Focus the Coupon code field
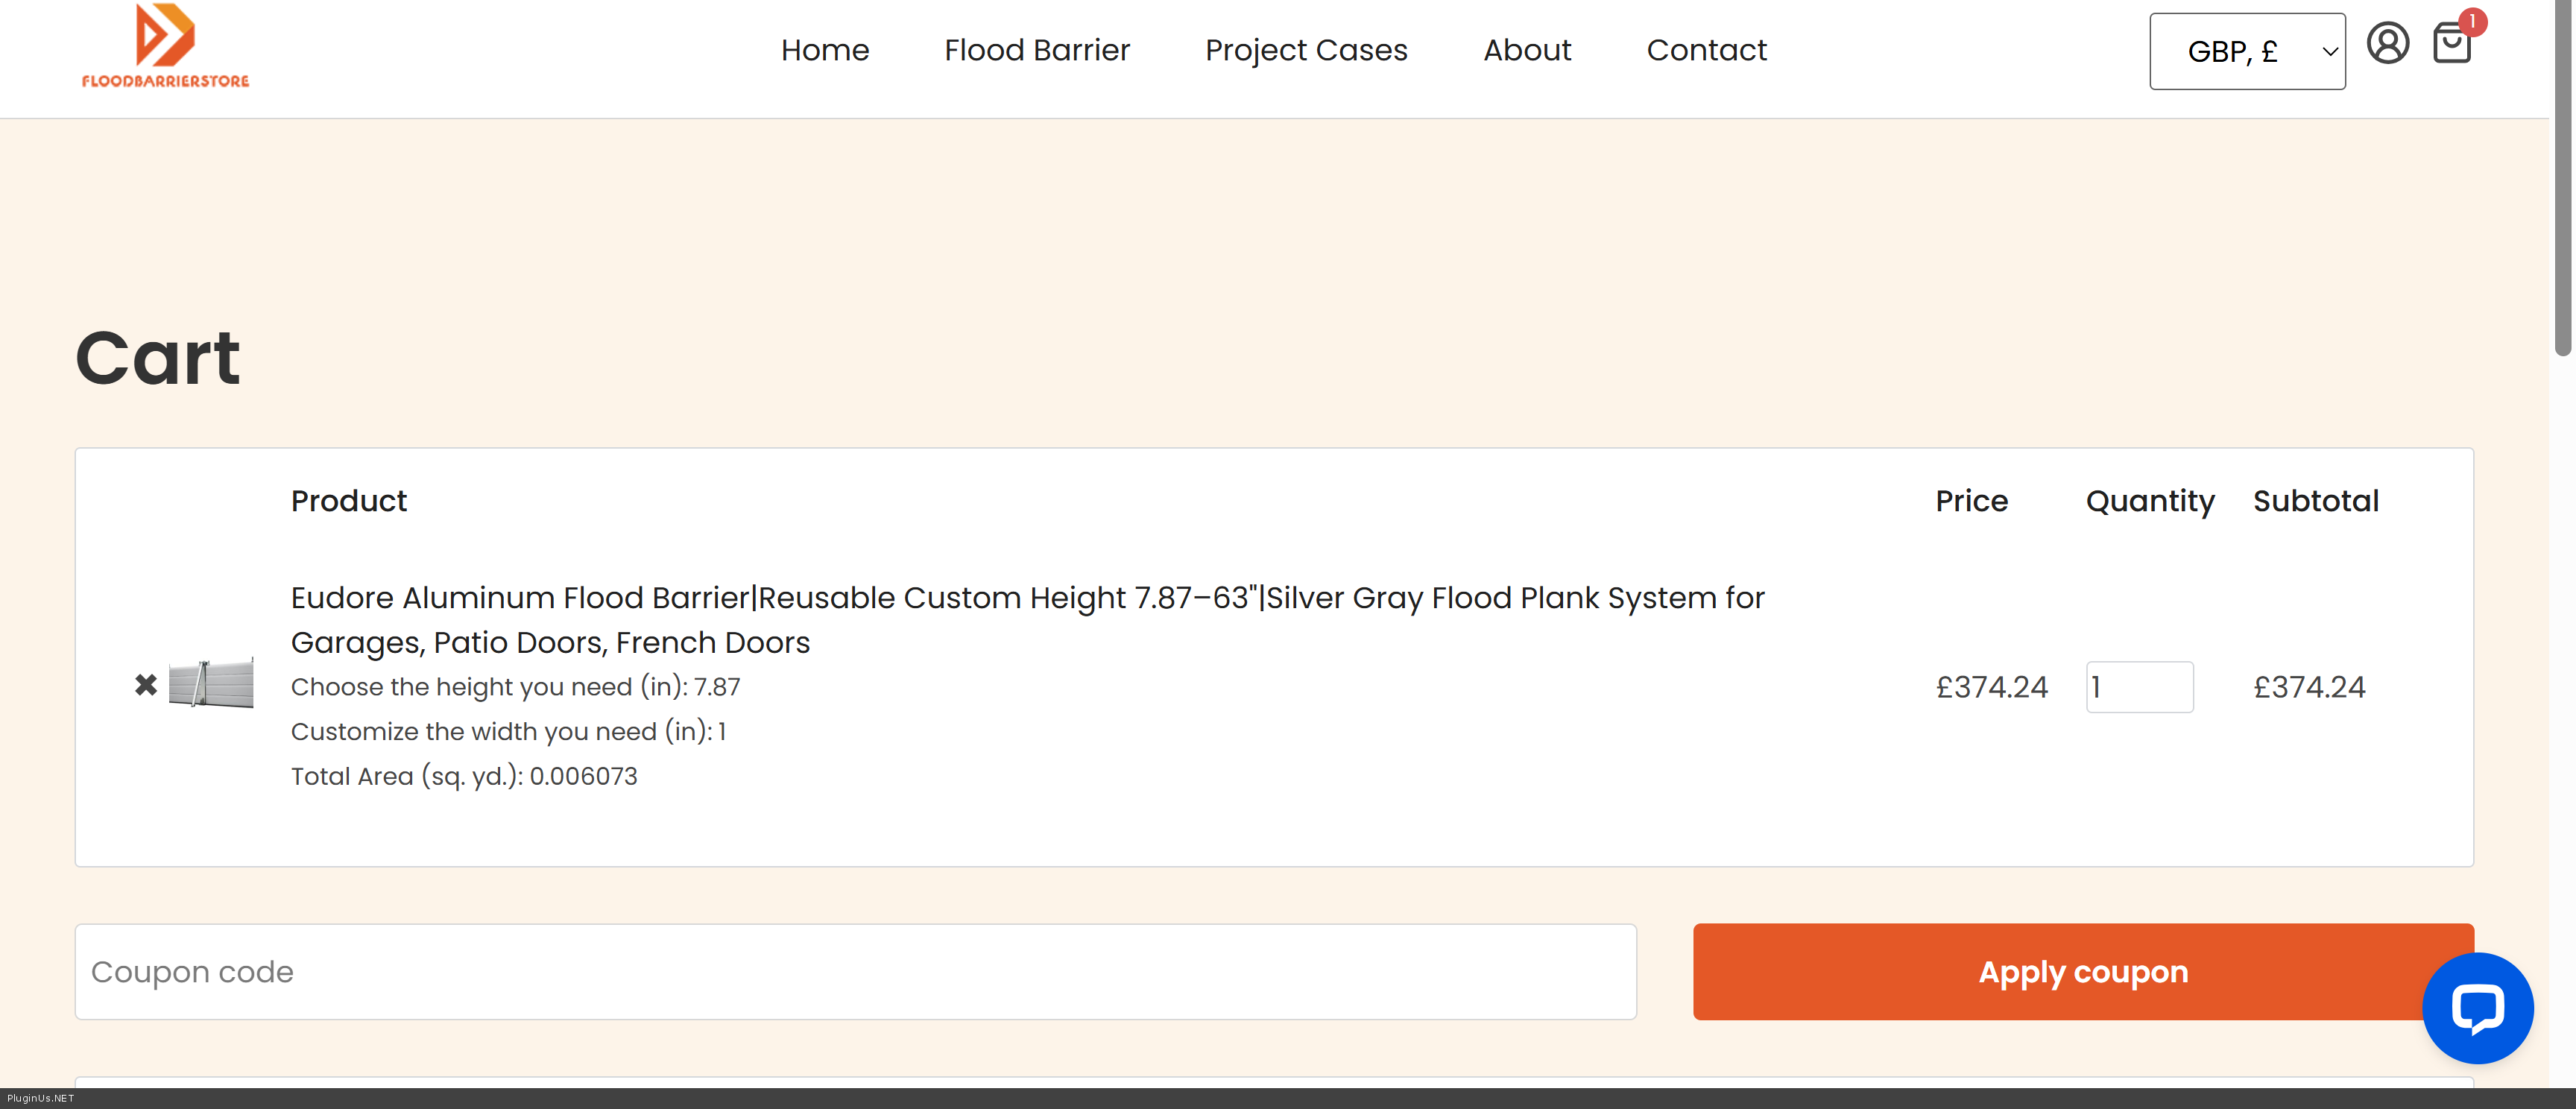 pos(855,971)
